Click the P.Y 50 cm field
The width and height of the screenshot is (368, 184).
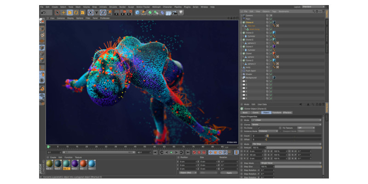(256, 155)
